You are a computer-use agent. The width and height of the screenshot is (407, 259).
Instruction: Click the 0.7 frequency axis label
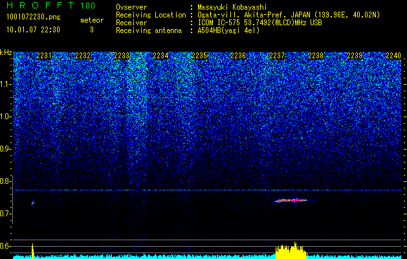click(x=6, y=214)
